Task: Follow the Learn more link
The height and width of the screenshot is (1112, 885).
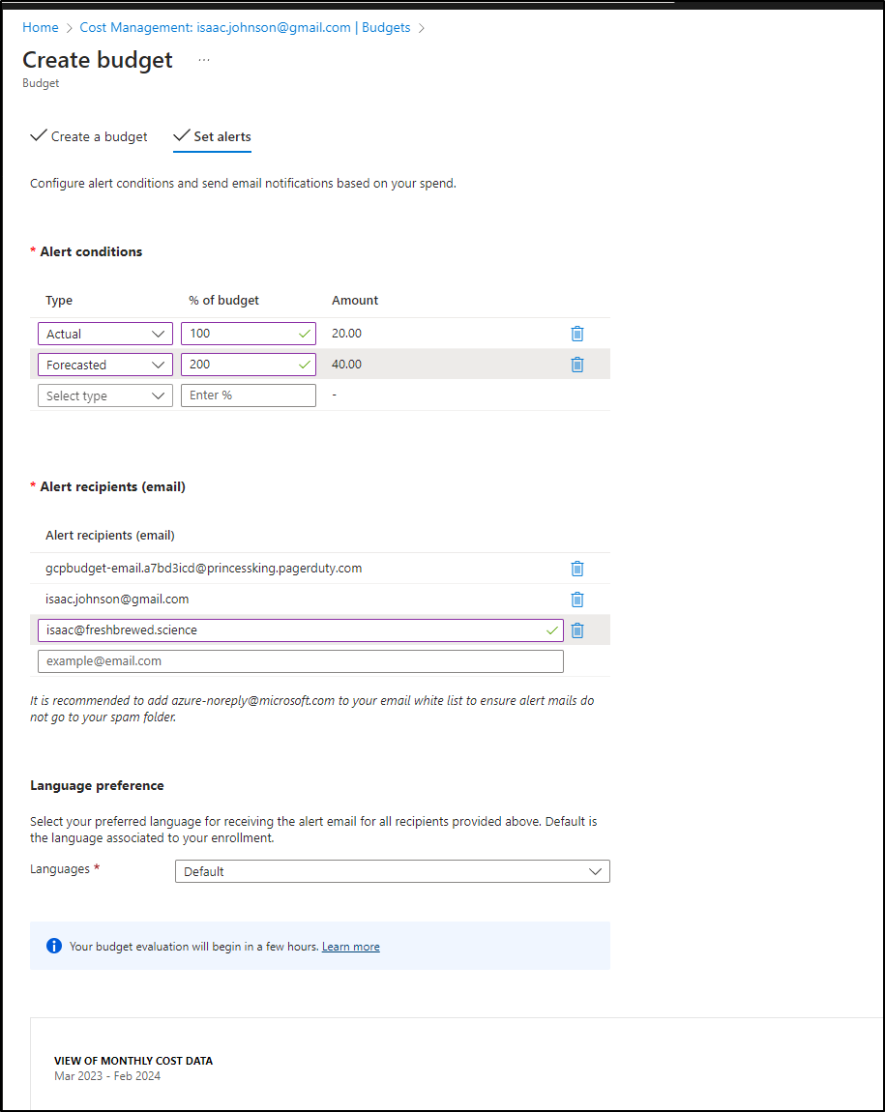Action: (x=350, y=947)
